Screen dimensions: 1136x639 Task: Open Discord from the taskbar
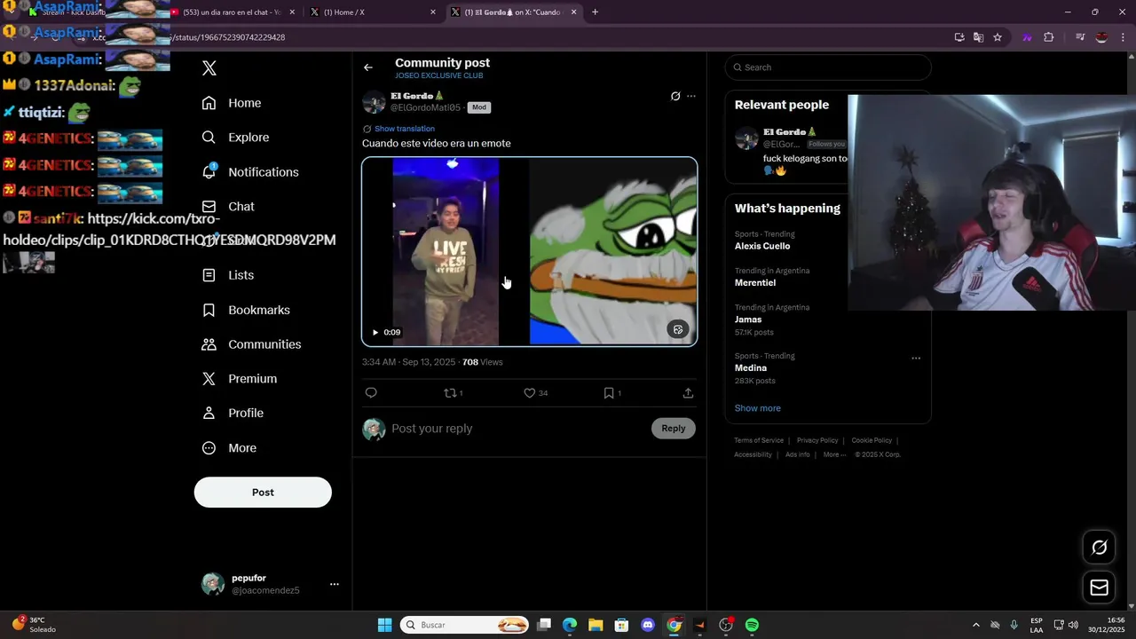click(648, 625)
